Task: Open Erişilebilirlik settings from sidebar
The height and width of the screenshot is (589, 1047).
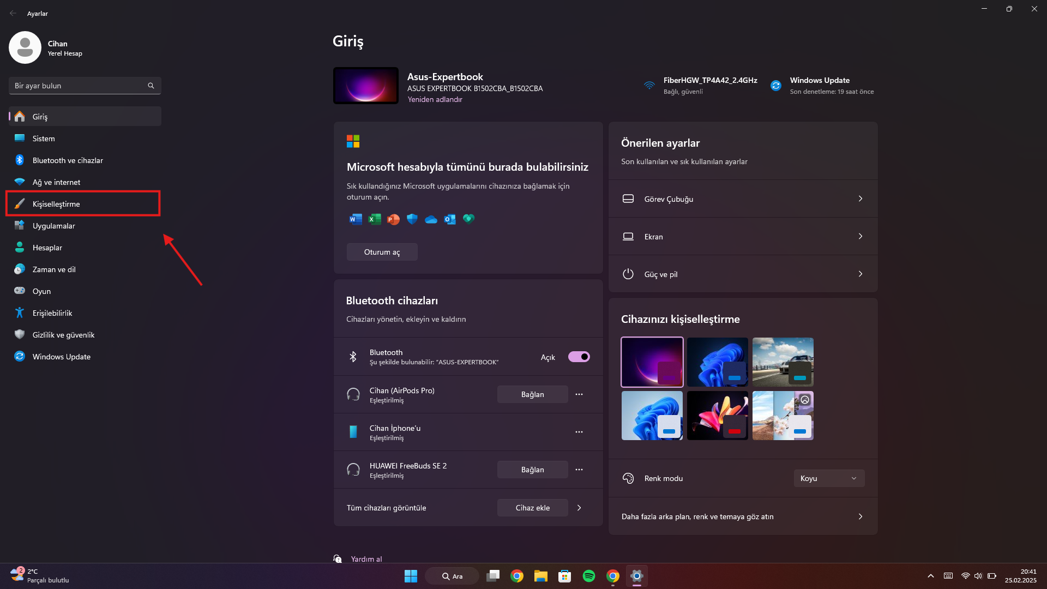Action: tap(52, 313)
